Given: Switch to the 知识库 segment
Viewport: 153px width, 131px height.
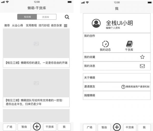Looking at the screenshot, I should click(27, 17).
